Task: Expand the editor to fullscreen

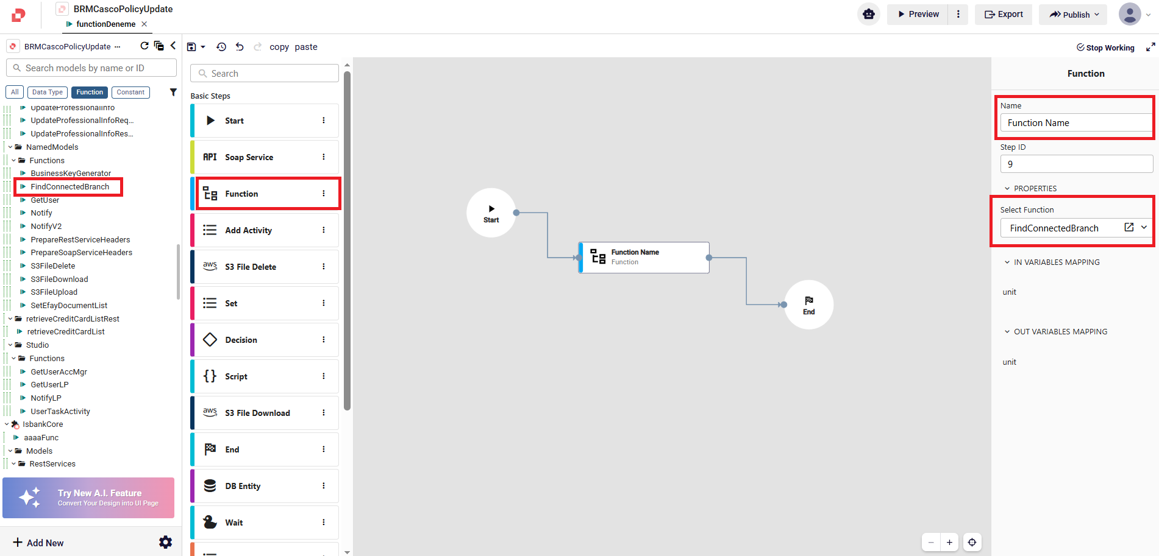Action: point(1150,47)
